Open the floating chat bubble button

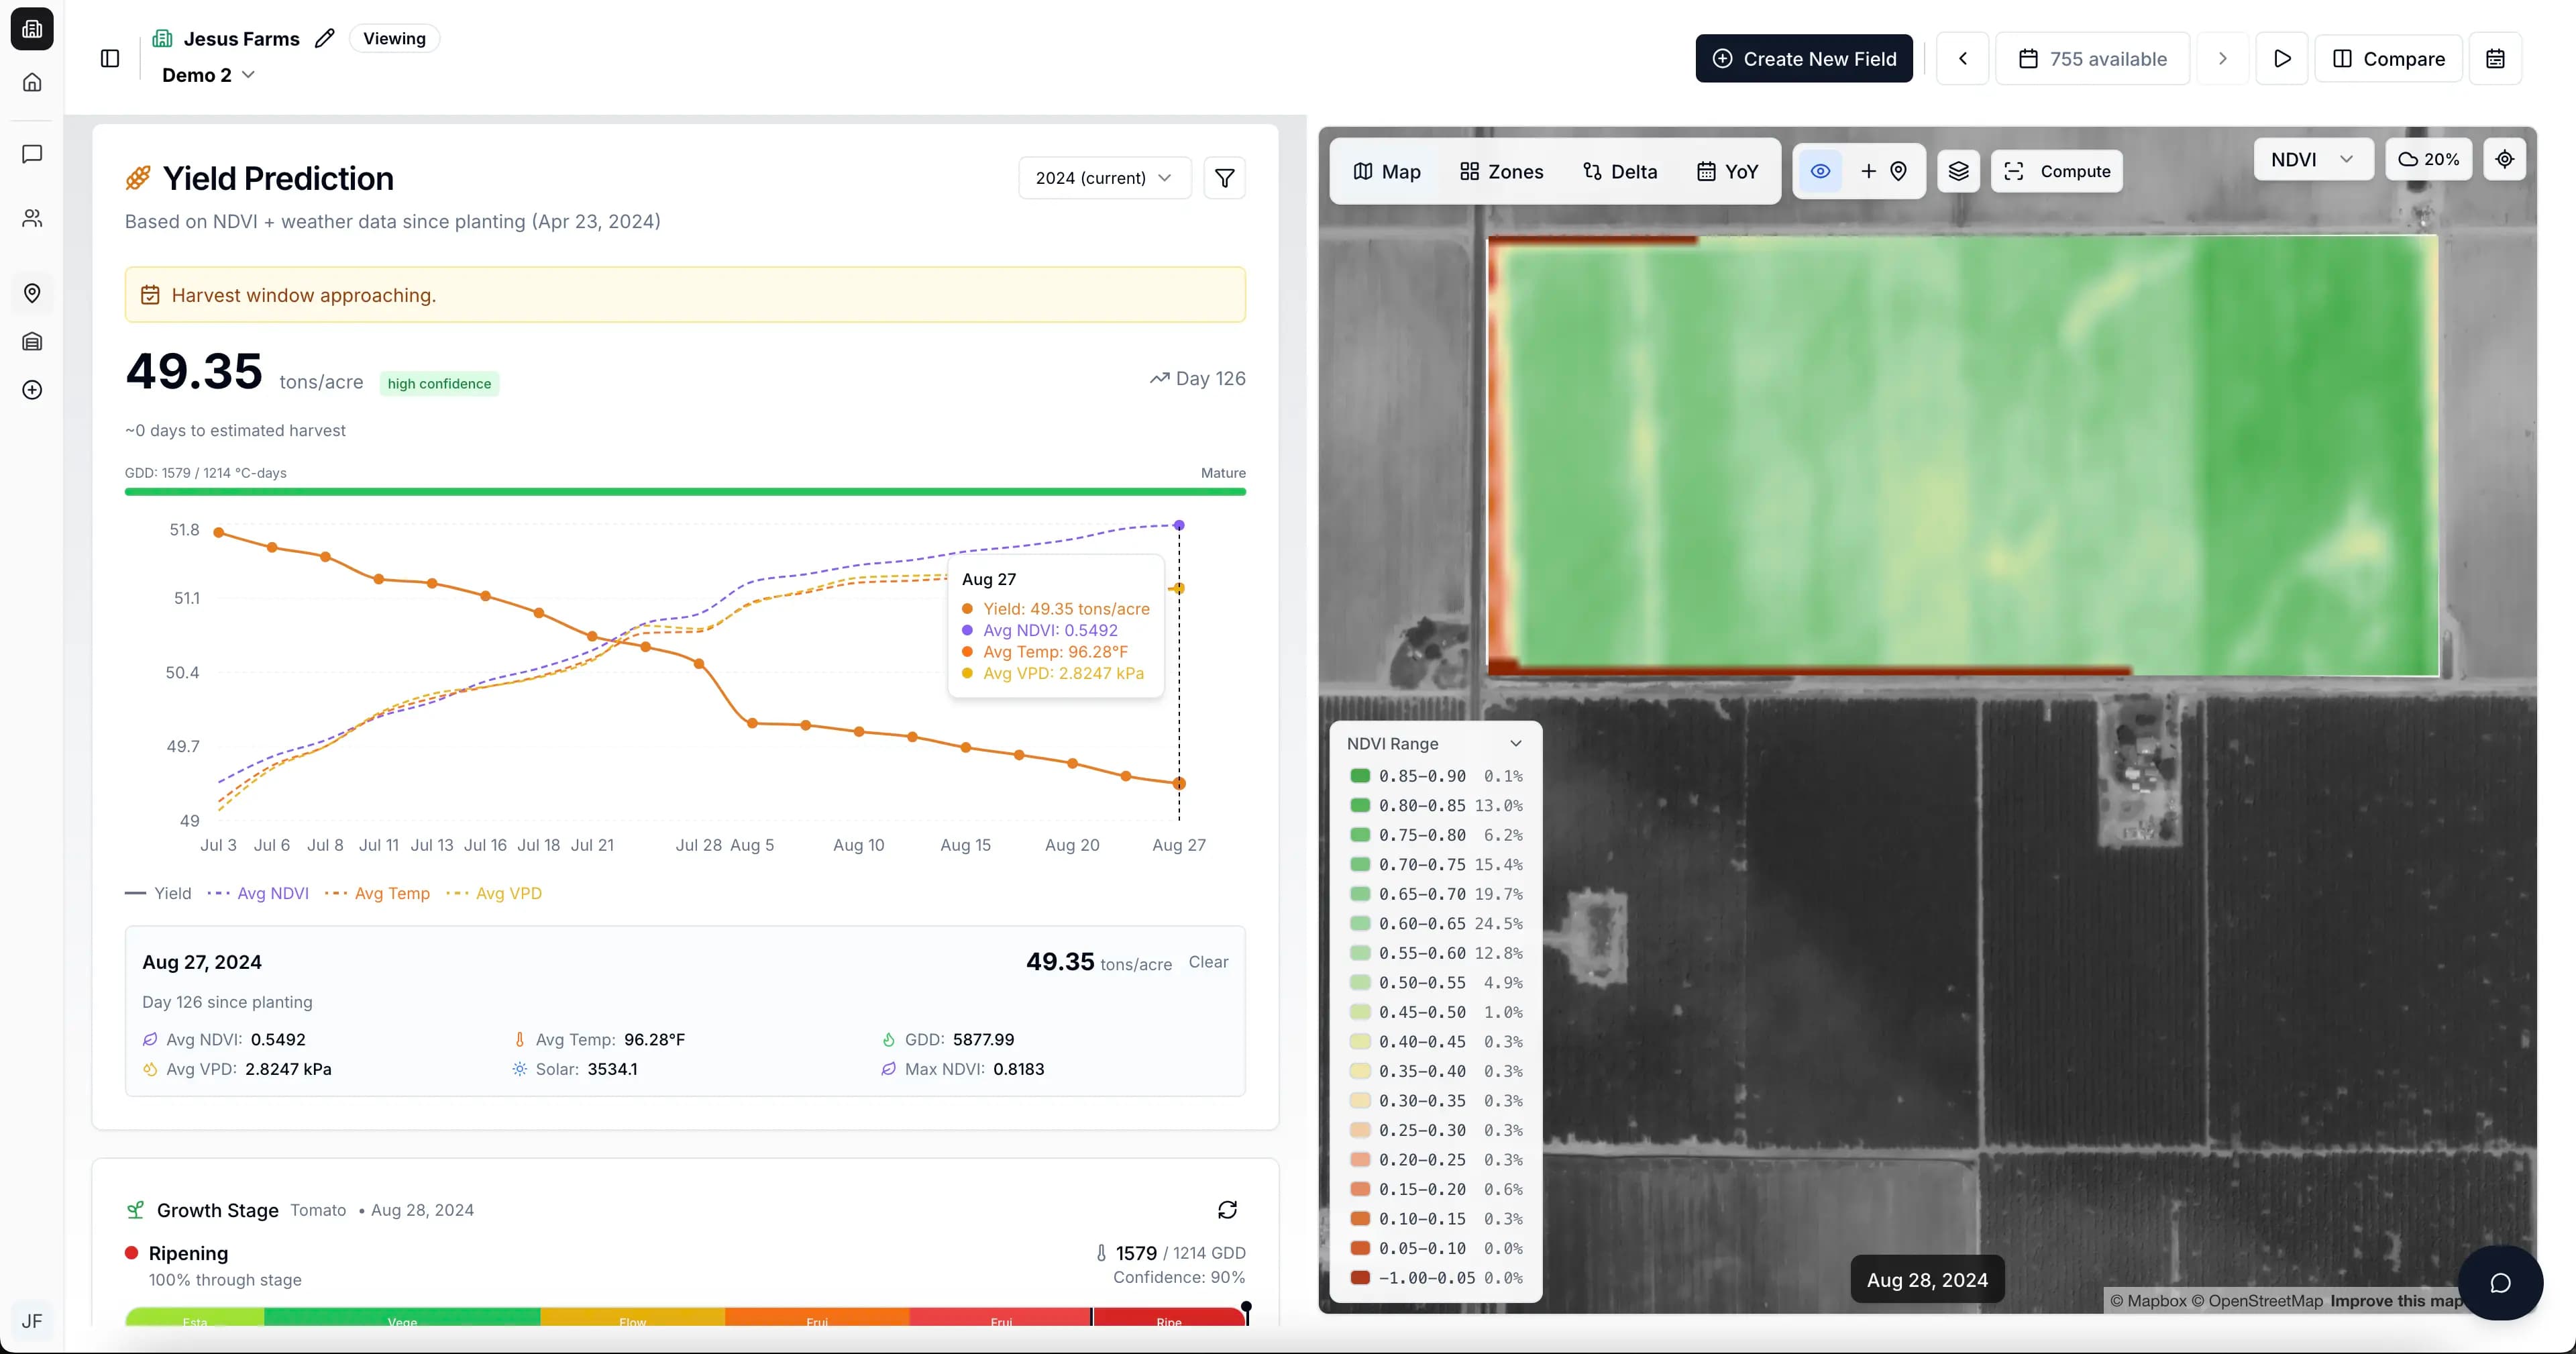(2500, 1283)
